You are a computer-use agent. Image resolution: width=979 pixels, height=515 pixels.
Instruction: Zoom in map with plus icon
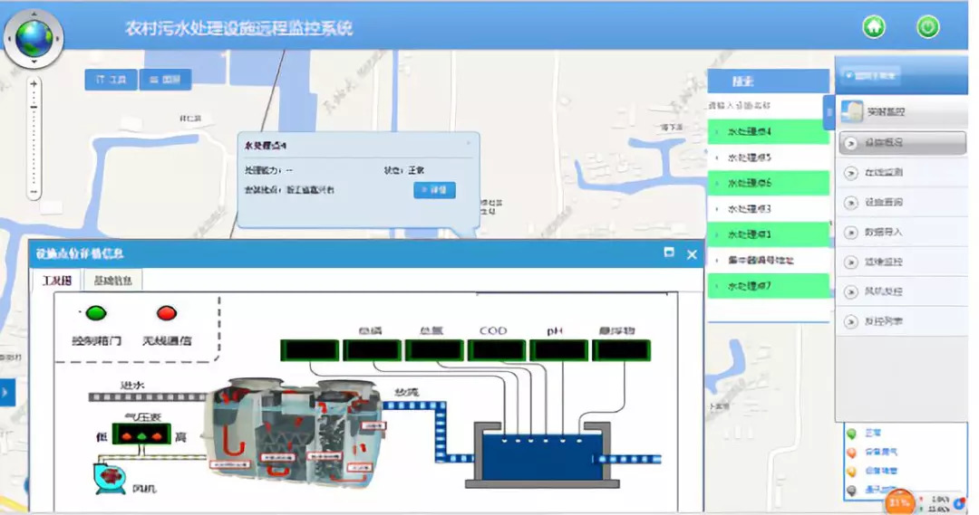[x=34, y=83]
